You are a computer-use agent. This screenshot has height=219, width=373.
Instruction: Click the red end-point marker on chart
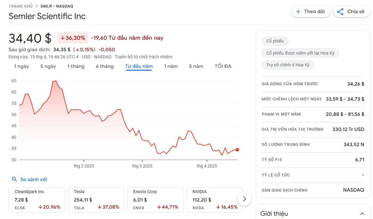tap(237, 150)
